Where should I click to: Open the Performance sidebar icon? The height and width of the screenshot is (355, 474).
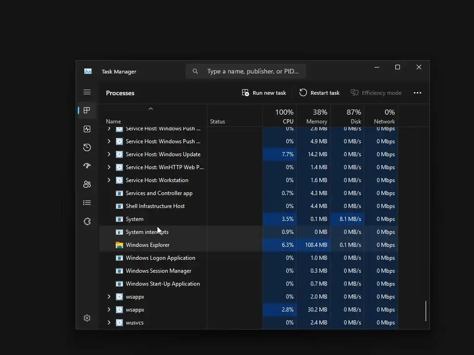[x=87, y=129]
